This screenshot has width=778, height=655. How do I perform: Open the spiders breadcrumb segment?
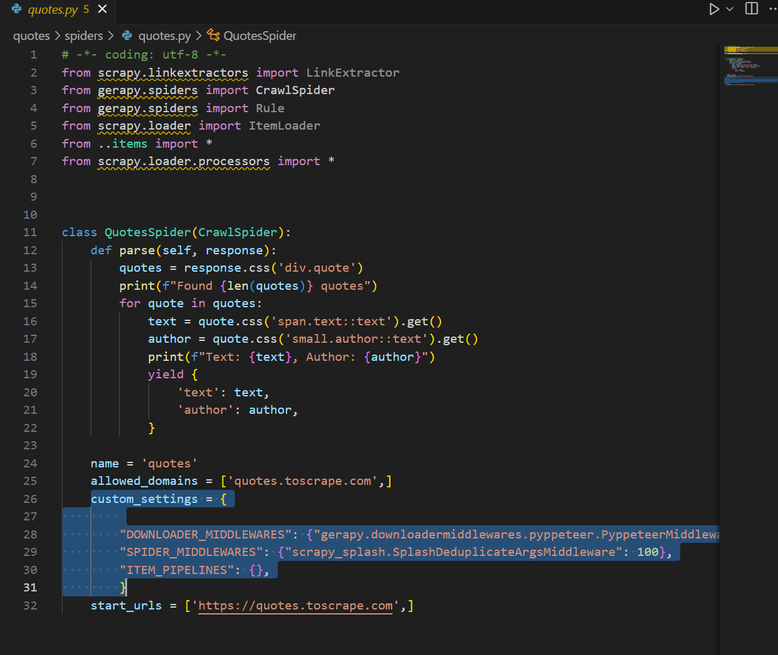(83, 36)
